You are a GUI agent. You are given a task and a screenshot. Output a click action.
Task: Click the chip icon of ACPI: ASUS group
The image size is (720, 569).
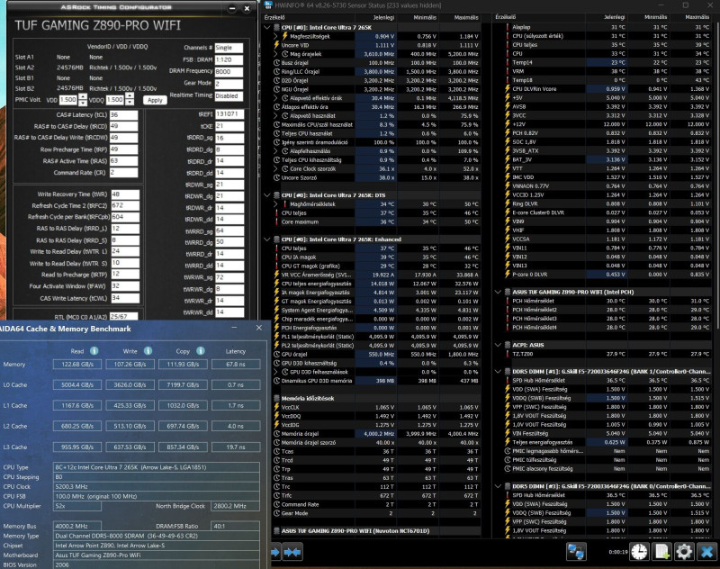point(508,345)
